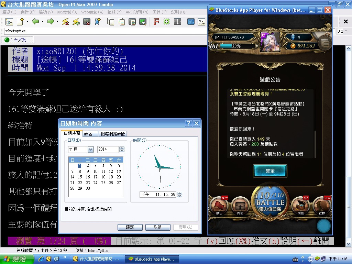Increase the year using the spinner up arrow
Viewport: 352px width, 264px height.
pos(122,148)
